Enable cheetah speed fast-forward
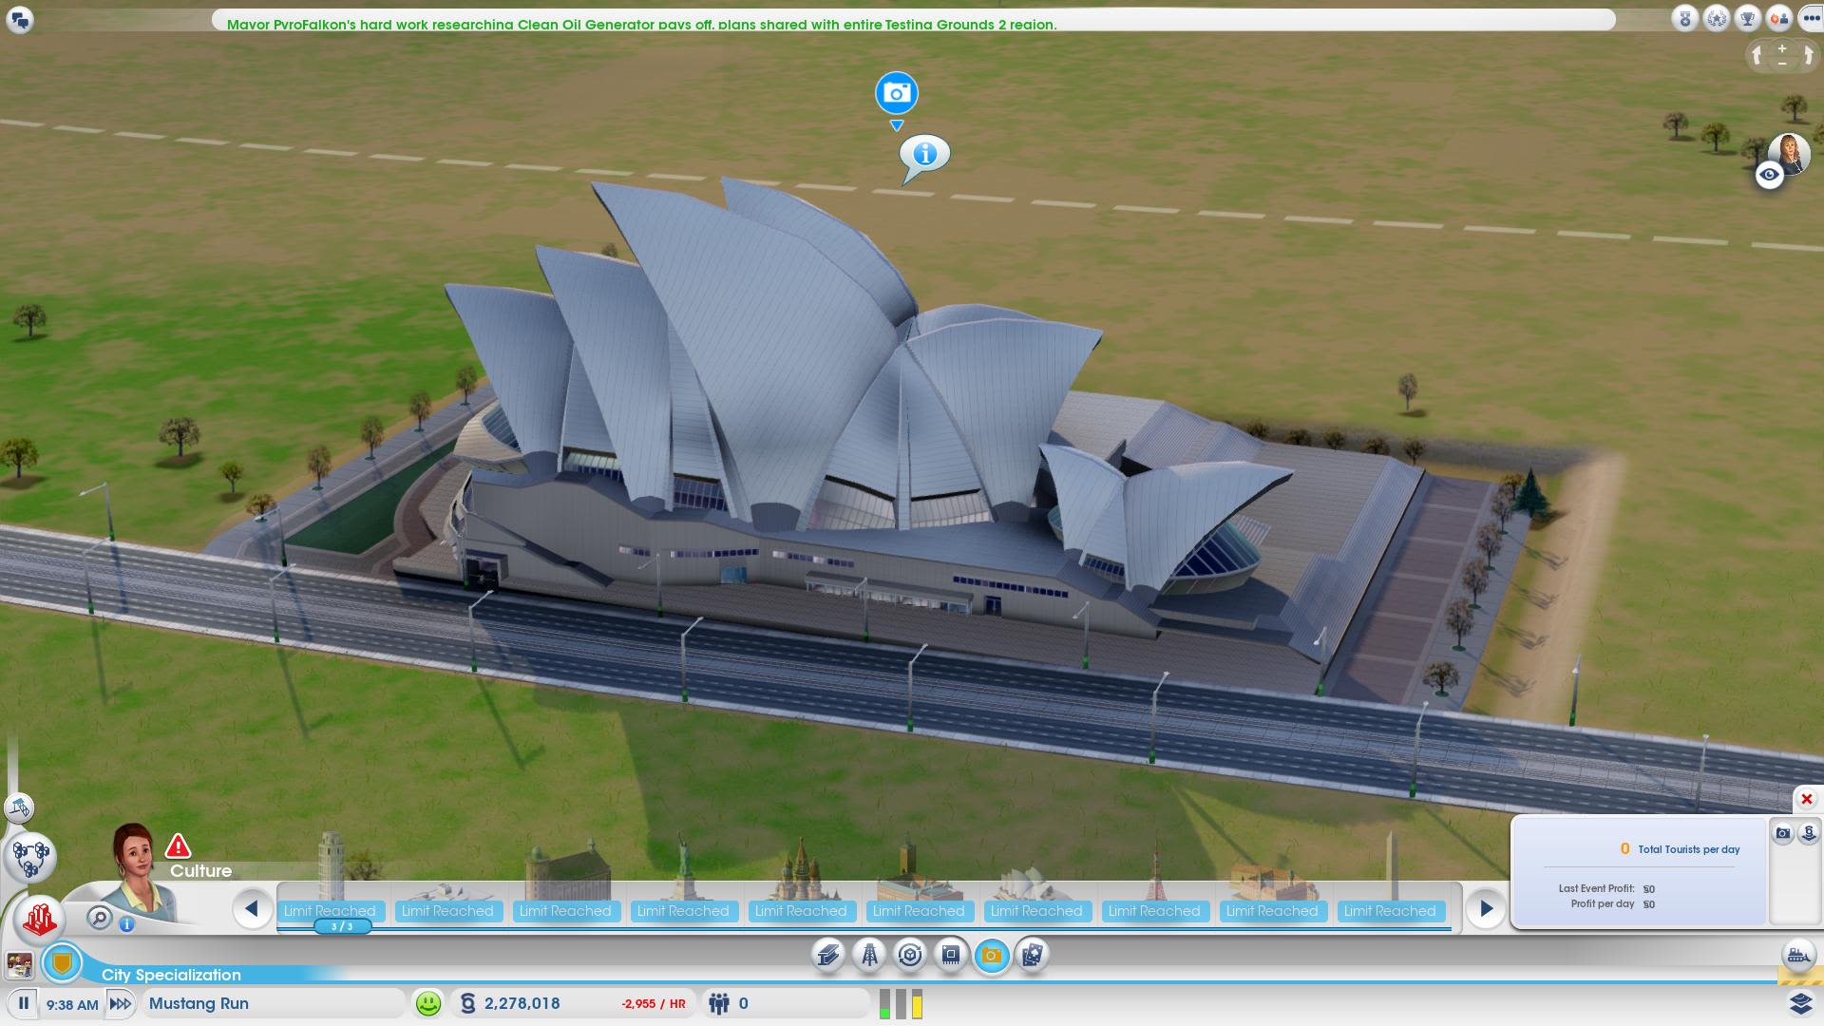 click(x=121, y=1003)
